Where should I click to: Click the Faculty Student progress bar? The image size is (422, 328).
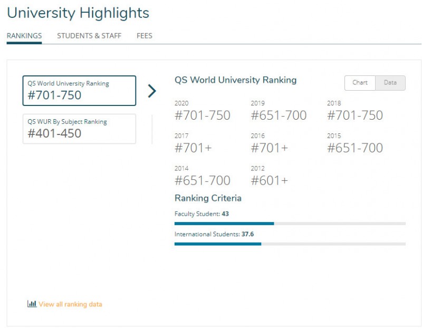pos(290,224)
